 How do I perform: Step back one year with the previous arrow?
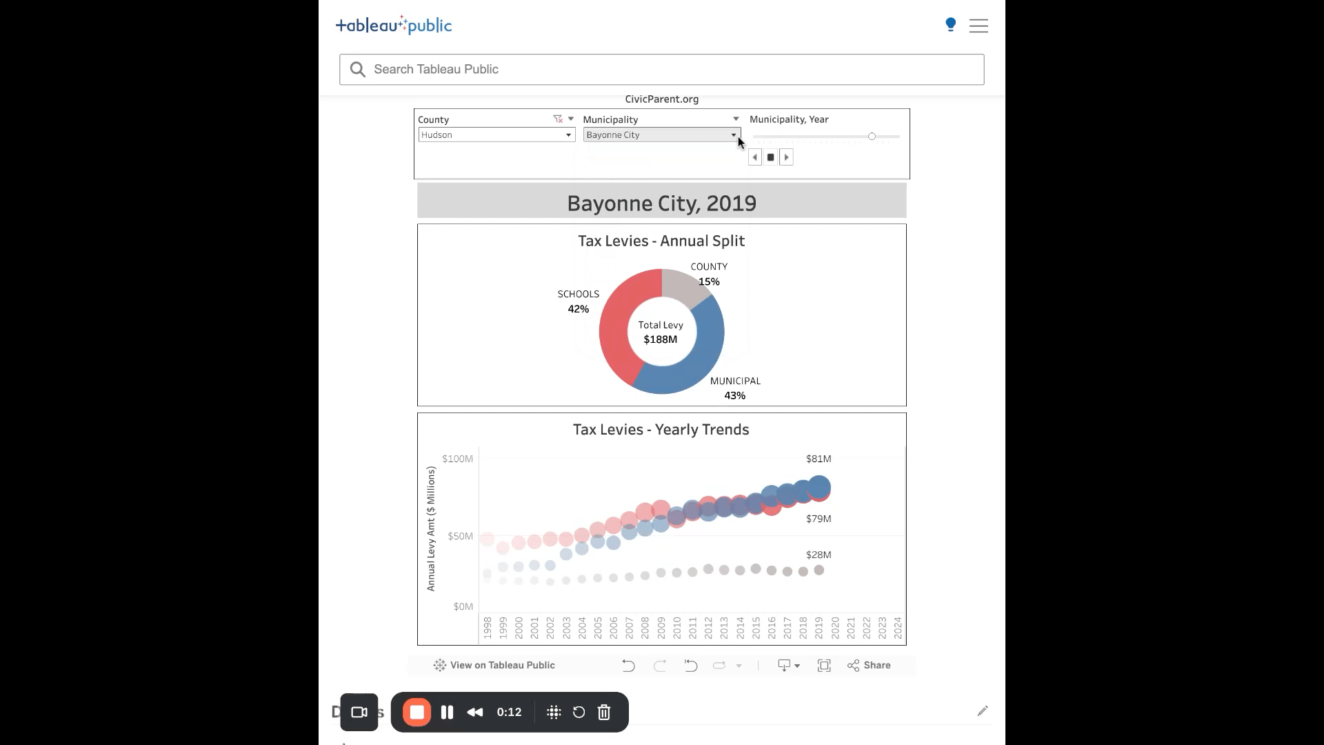755,157
